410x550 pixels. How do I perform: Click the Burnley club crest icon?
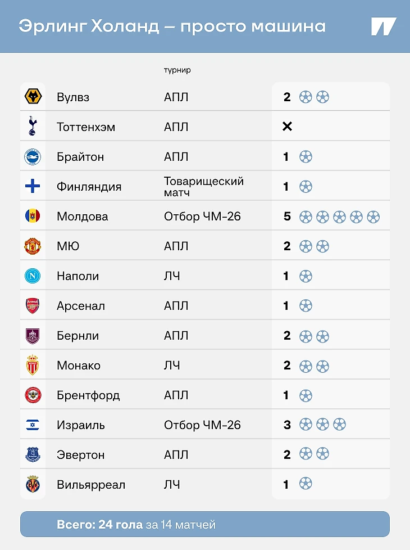(x=33, y=335)
